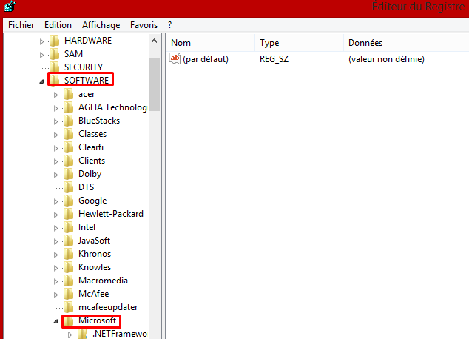
Task: Click the DTS folder icon
Action: tap(69, 187)
